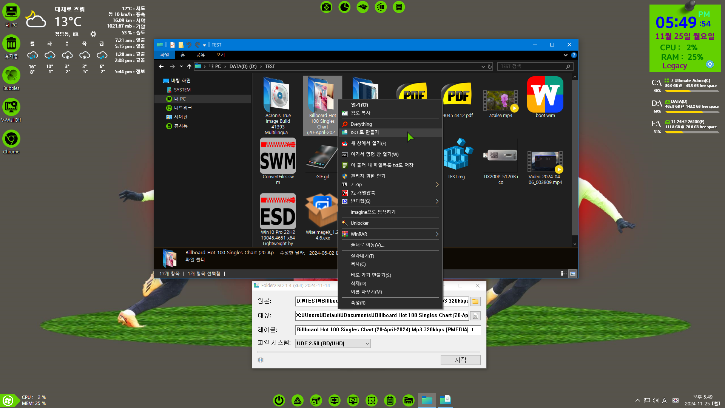The width and height of the screenshot is (725, 408).
Task: Switch Explorer to large icons view
Action: coord(573,274)
